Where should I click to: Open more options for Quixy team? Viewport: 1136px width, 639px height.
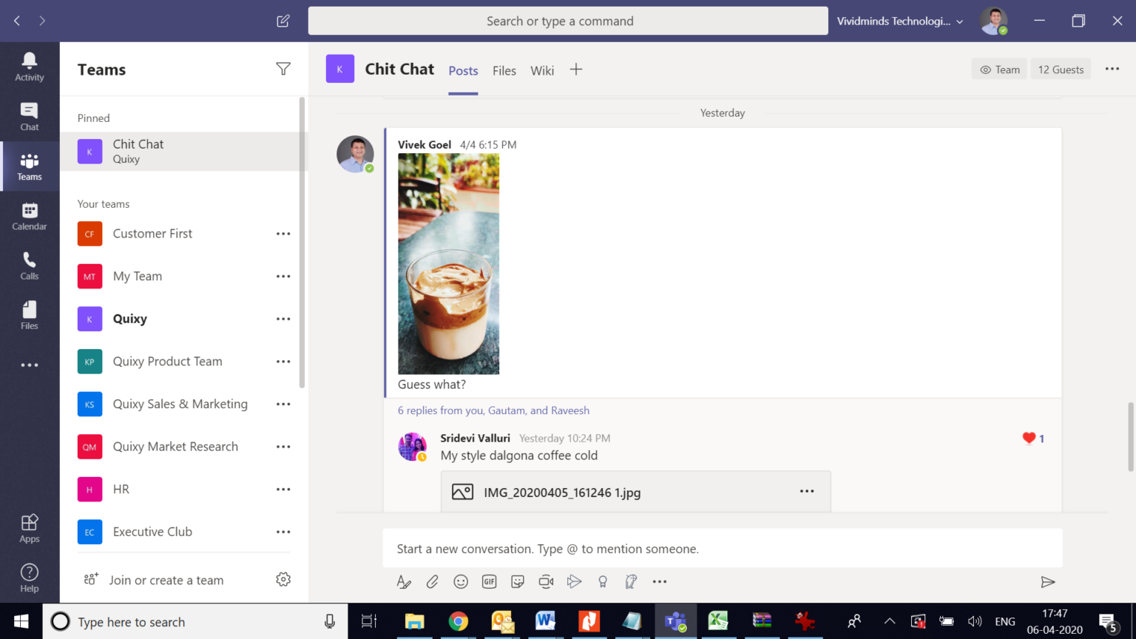tap(283, 319)
